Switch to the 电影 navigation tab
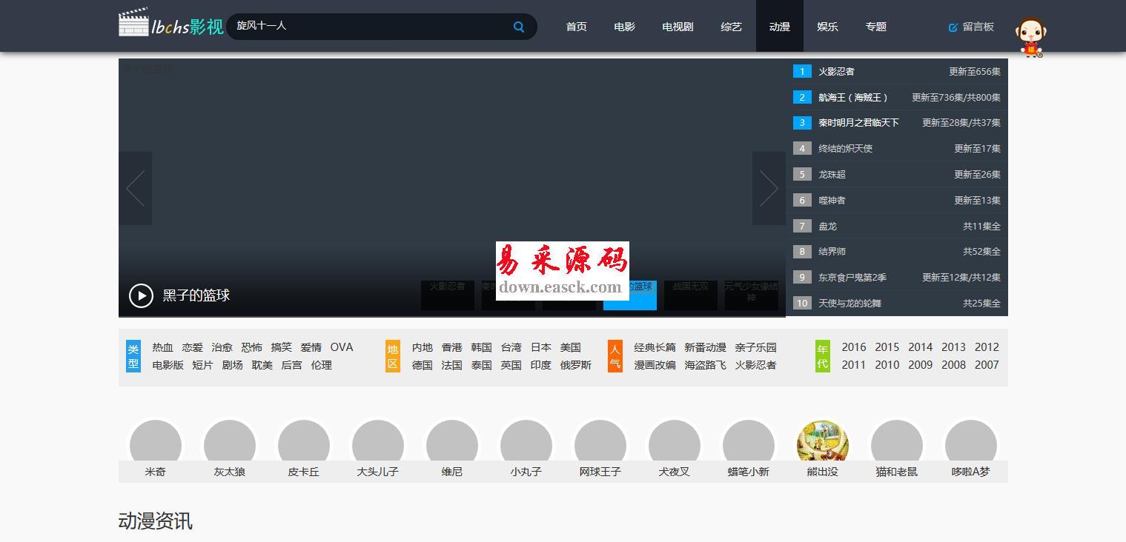 pyautogui.click(x=624, y=27)
